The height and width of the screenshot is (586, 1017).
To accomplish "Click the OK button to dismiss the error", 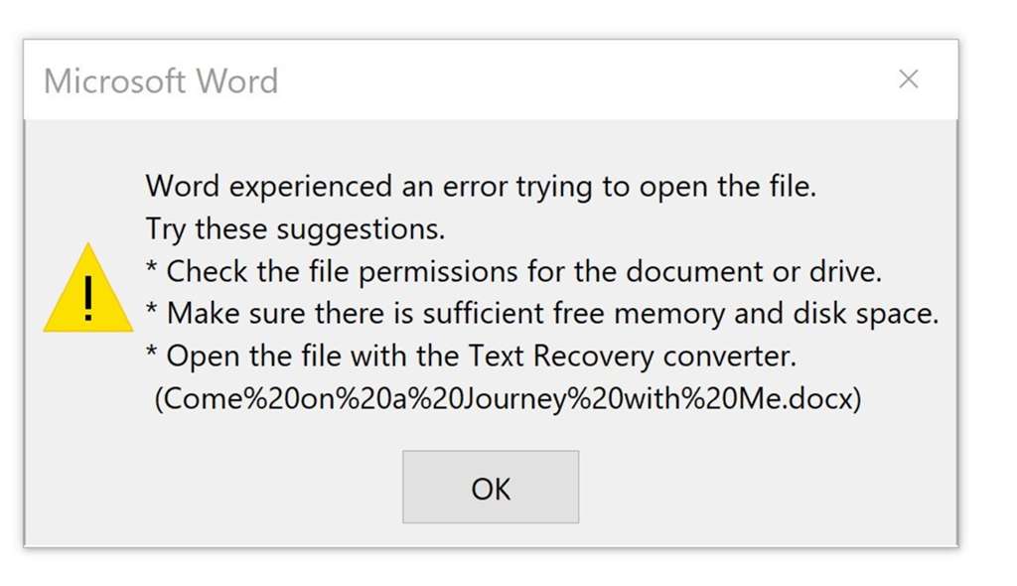I will pos(490,487).
